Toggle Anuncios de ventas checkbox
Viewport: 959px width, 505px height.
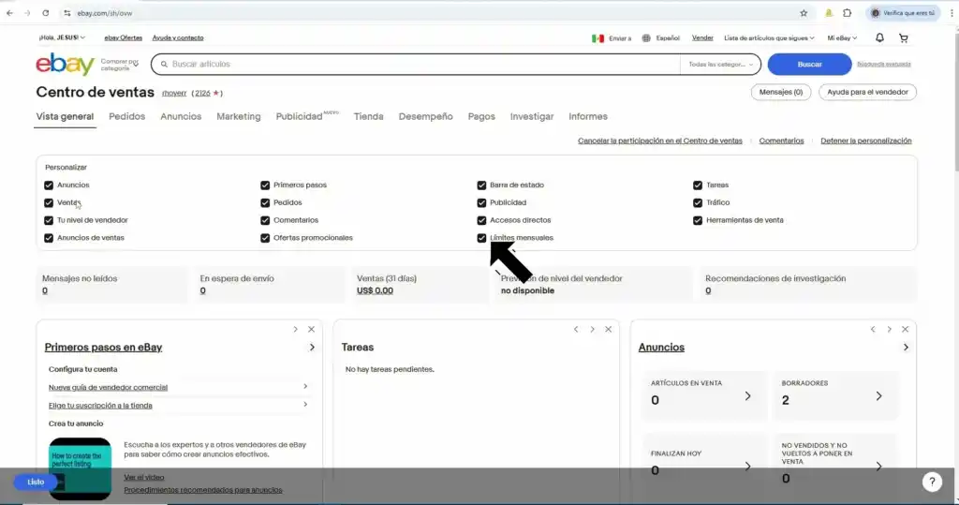(x=49, y=238)
